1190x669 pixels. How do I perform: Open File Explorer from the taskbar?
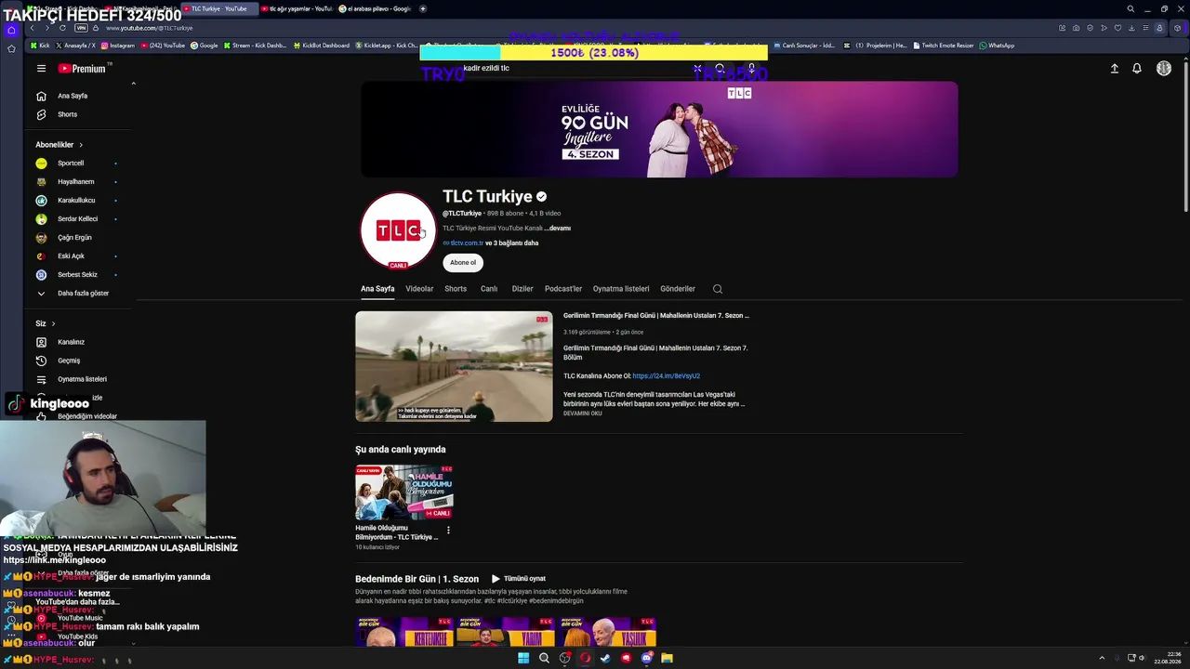tap(667, 659)
